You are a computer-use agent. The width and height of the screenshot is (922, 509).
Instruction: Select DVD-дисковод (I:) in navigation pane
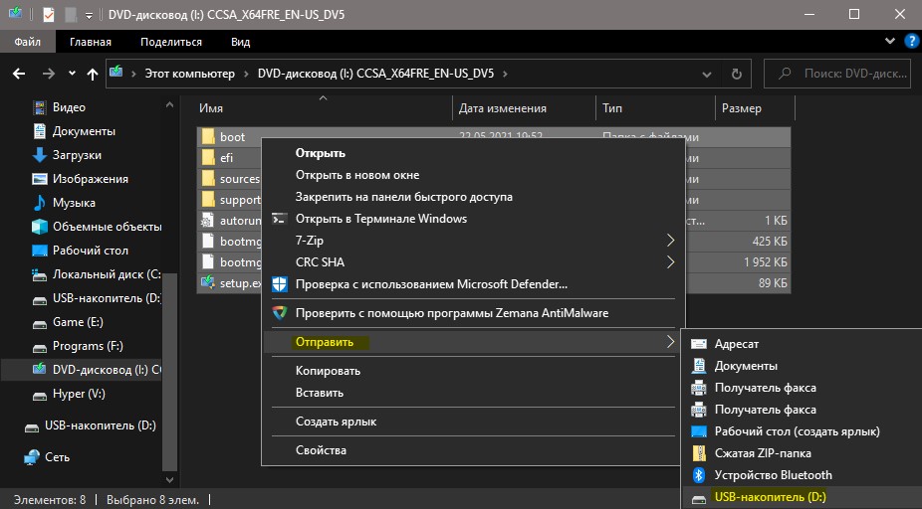pos(82,370)
